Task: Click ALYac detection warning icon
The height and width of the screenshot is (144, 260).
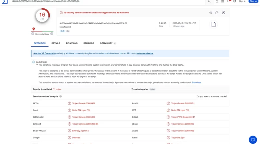Action: click(x=70, y=103)
